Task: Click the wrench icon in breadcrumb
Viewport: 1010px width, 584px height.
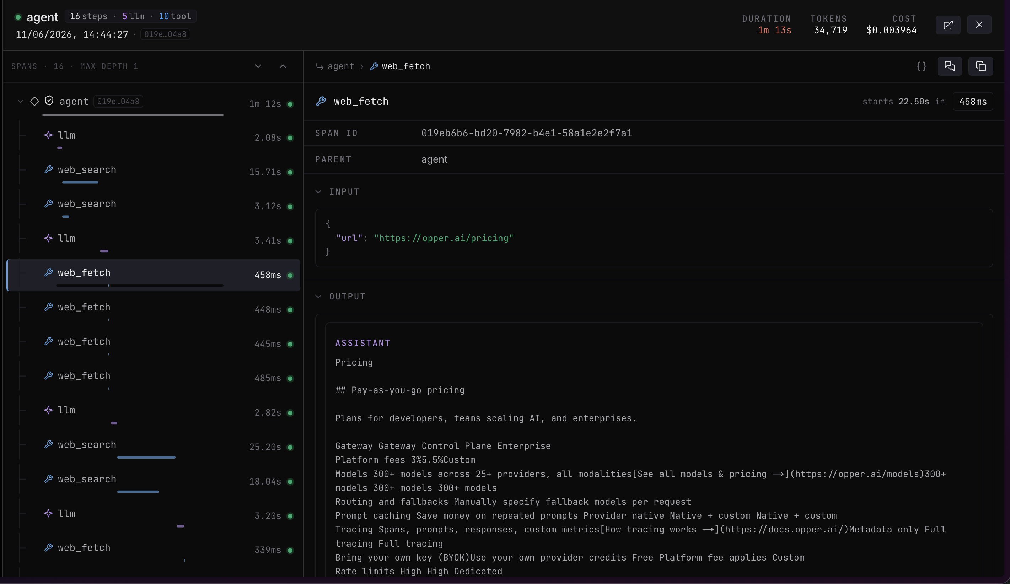Action: click(x=374, y=66)
